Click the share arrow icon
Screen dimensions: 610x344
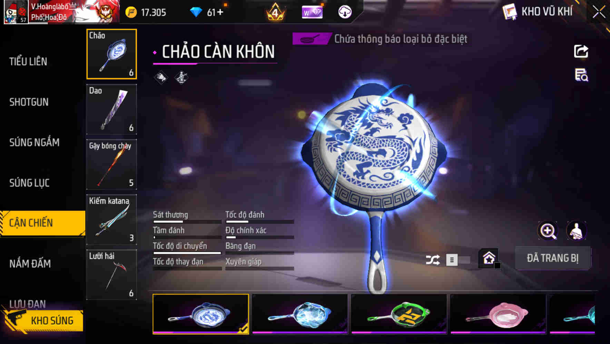pos(581,51)
